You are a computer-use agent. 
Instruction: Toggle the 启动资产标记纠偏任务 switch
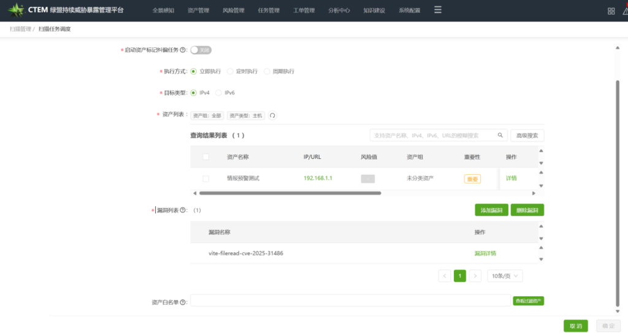[x=201, y=50]
